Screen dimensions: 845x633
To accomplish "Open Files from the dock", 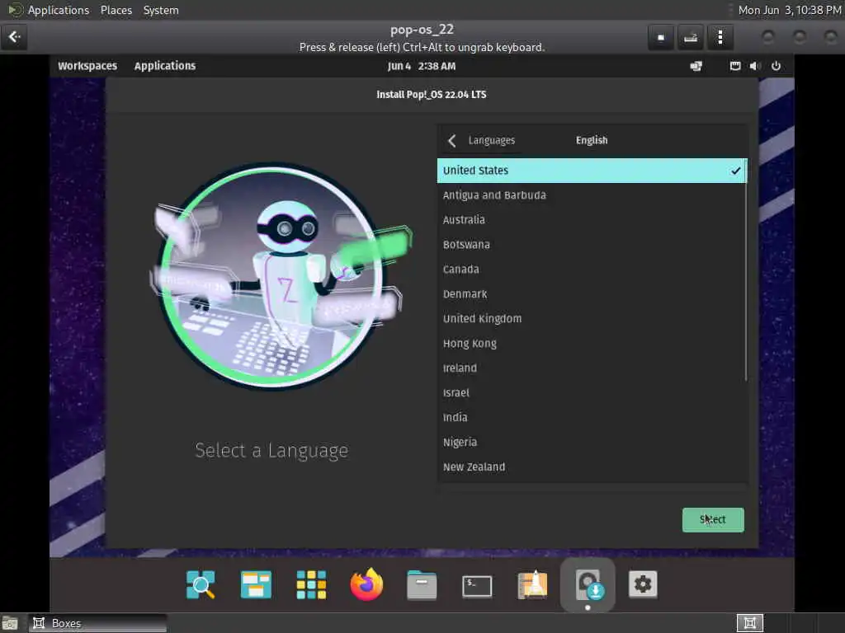I will (x=422, y=584).
